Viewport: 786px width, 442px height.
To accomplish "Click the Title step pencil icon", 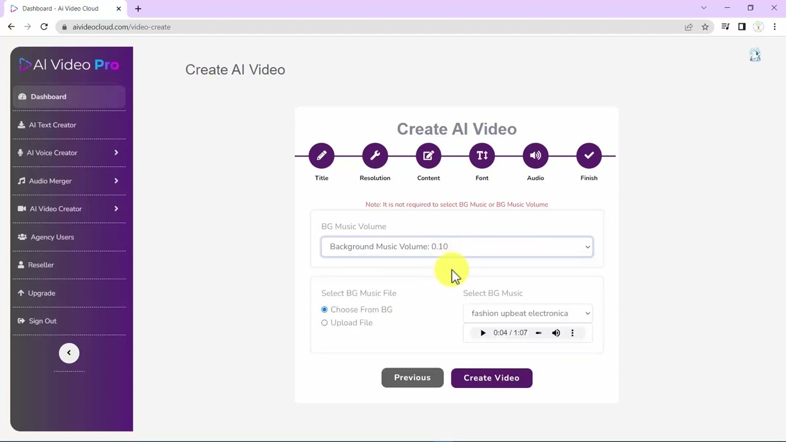I will 322,156.
